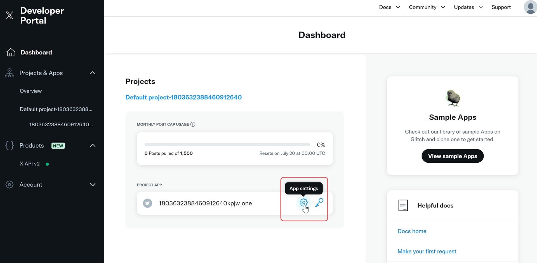Viewport: 537px width, 263px height.
Task: Click the Projects & Apps hierarchy icon
Action: coord(10,73)
